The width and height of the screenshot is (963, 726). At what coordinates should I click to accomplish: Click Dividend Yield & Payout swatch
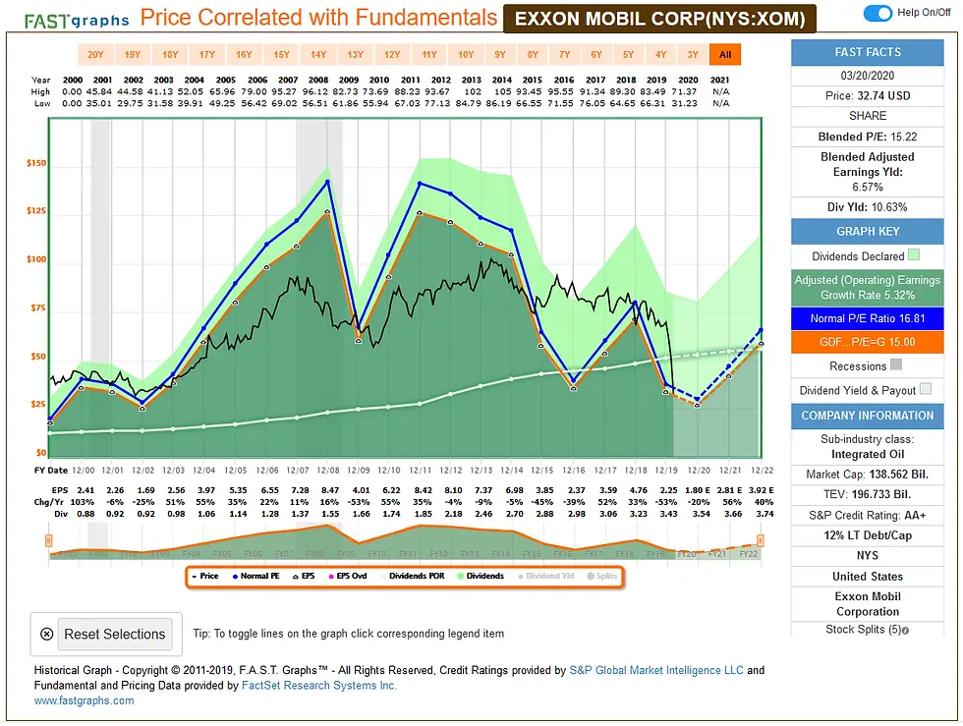926,389
